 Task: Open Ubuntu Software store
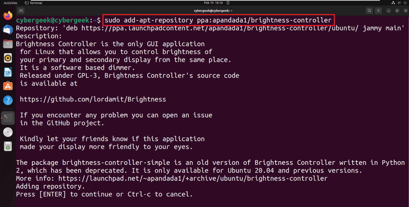pyautogui.click(x=8, y=86)
